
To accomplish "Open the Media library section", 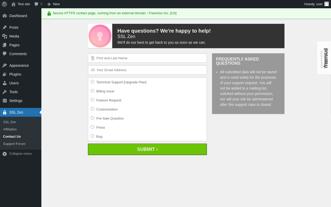I will click(x=21, y=36).
